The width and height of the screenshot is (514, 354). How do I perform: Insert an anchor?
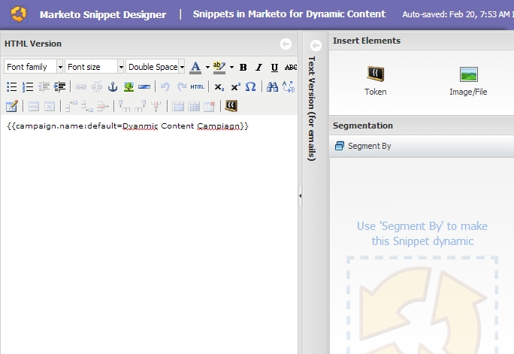point(113,87)
